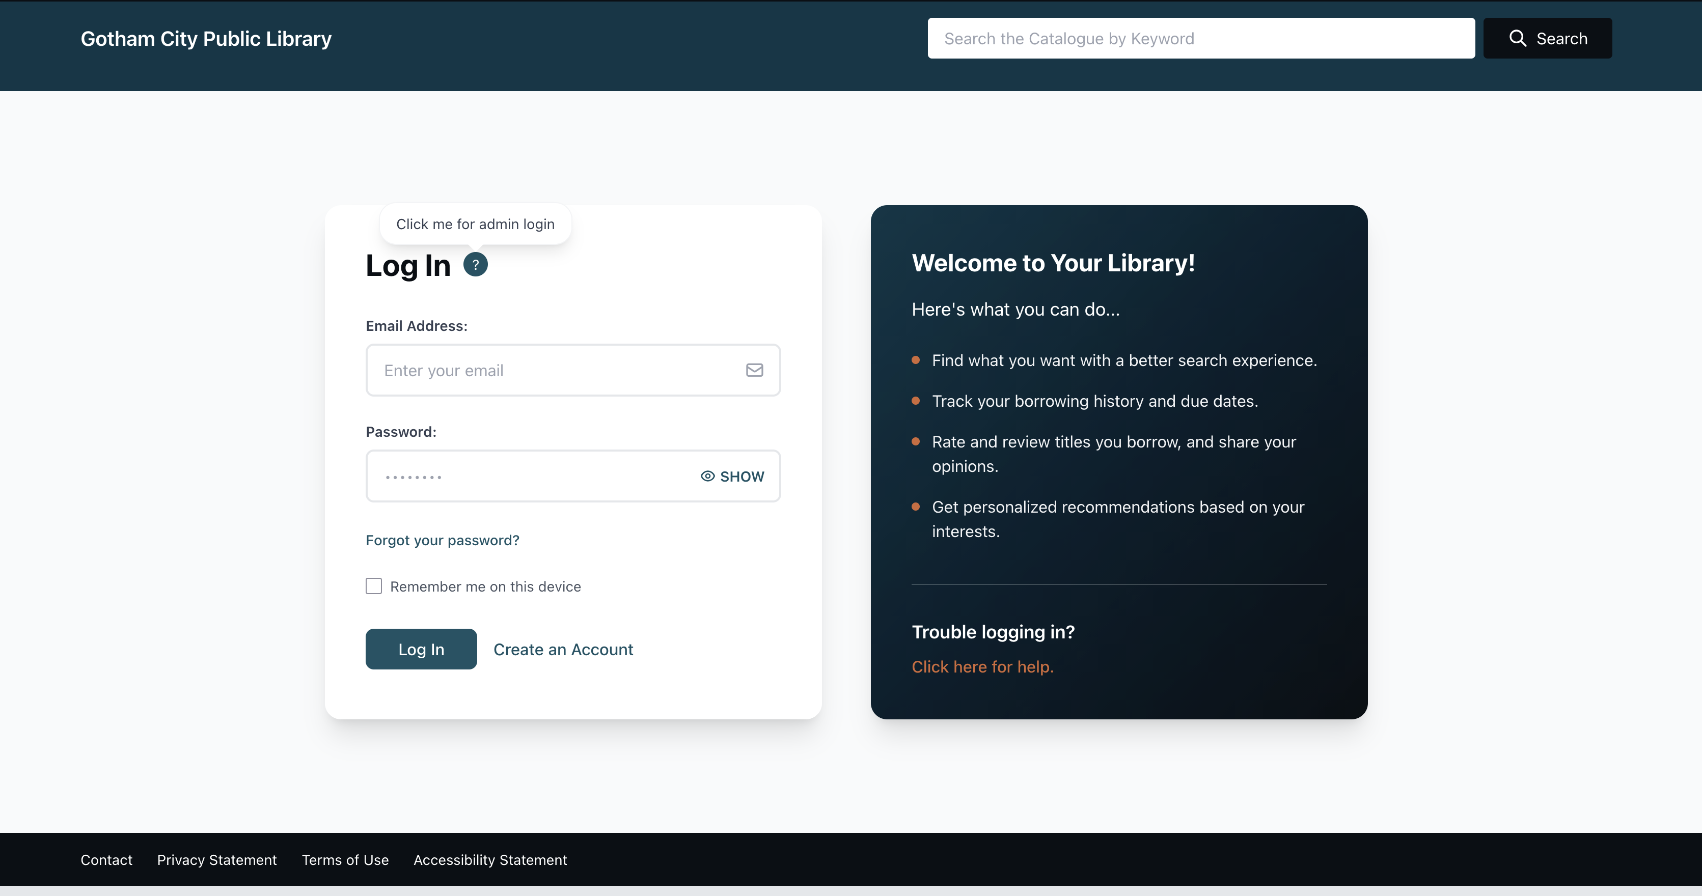Click Forgot your password link
The height and width of the screenshot is (896, 1702).
pyautogui.click(x=442, y=540)
